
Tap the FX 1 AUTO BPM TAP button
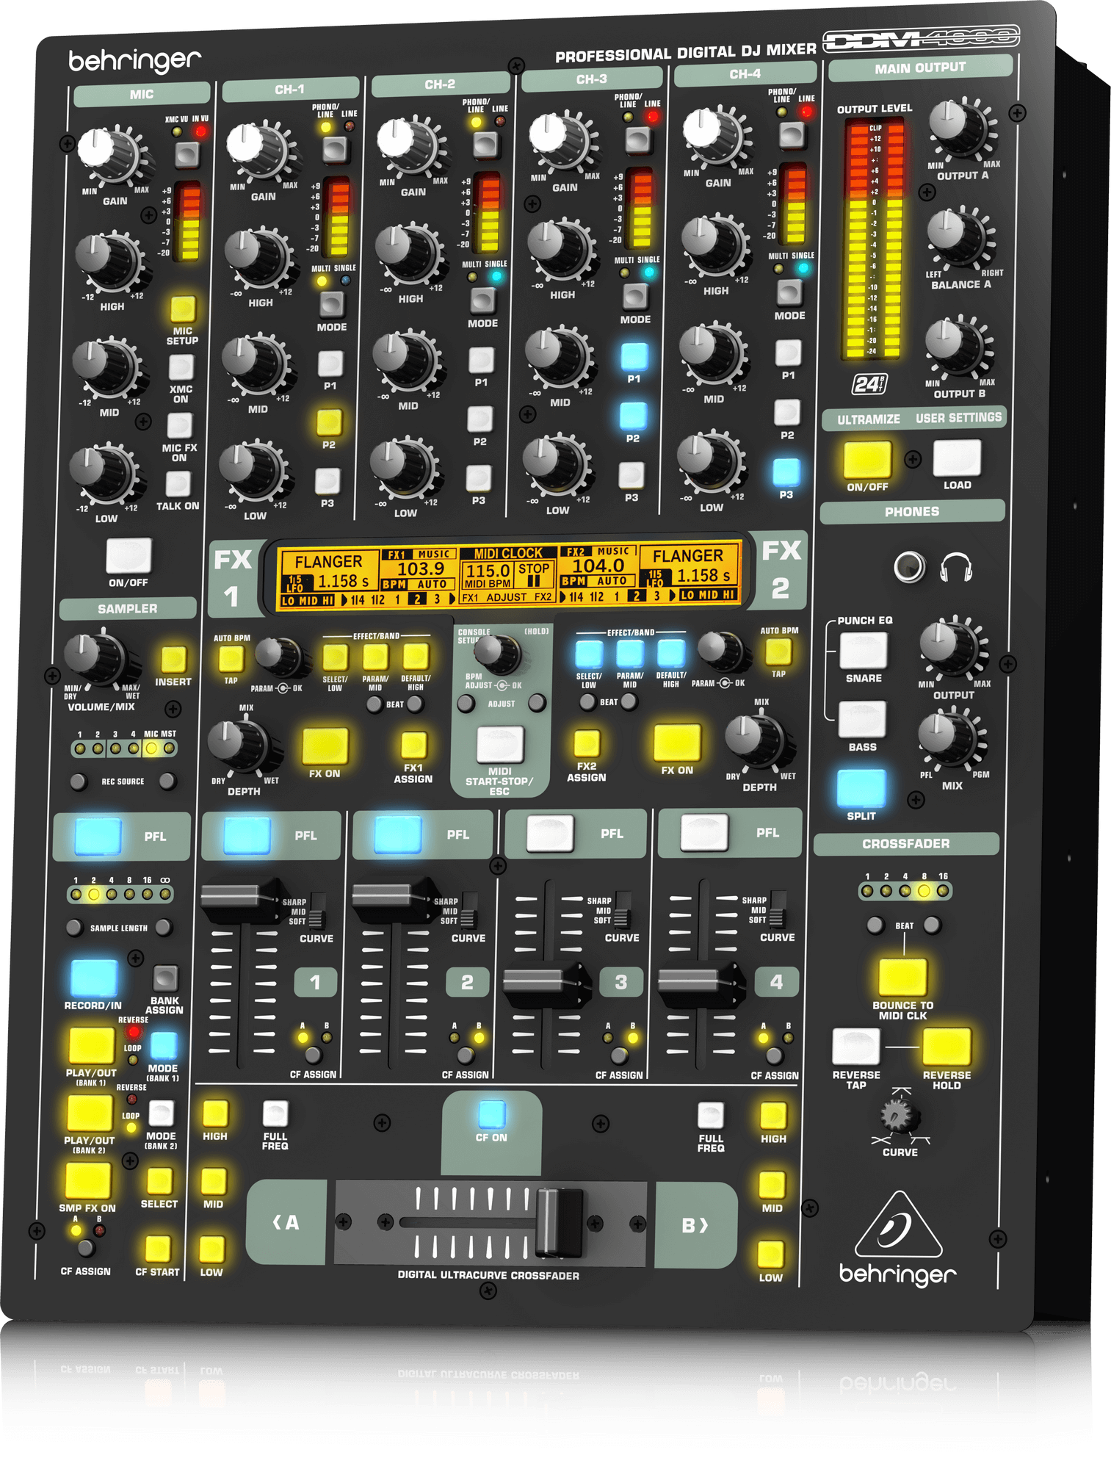coord(231,658)
